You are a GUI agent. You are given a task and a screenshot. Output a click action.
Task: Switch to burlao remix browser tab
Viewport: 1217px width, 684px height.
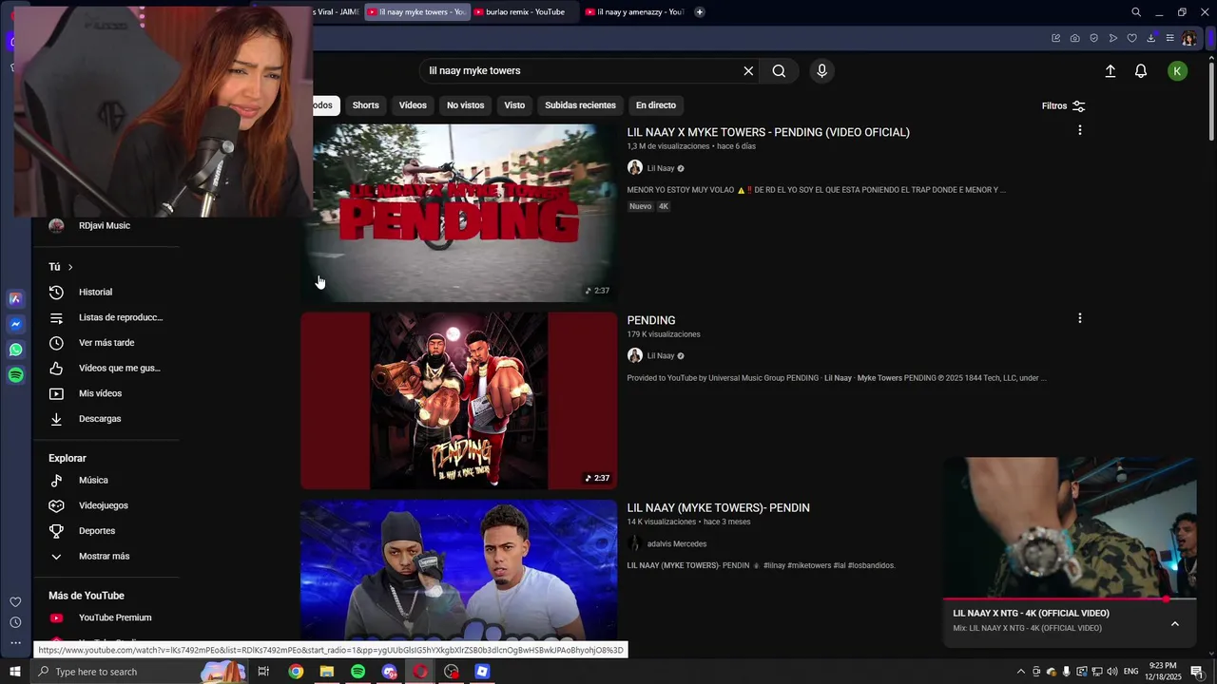[524, 12]
